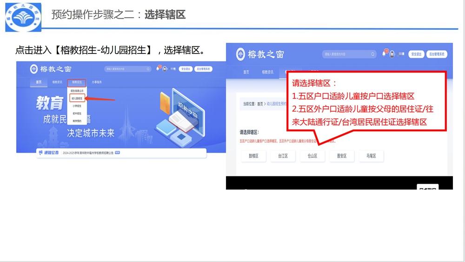Click the search magnifier in the left screenshot
The height and width of the screenshot is (262, 465).
pyautogui.click(x=148, y=69)
